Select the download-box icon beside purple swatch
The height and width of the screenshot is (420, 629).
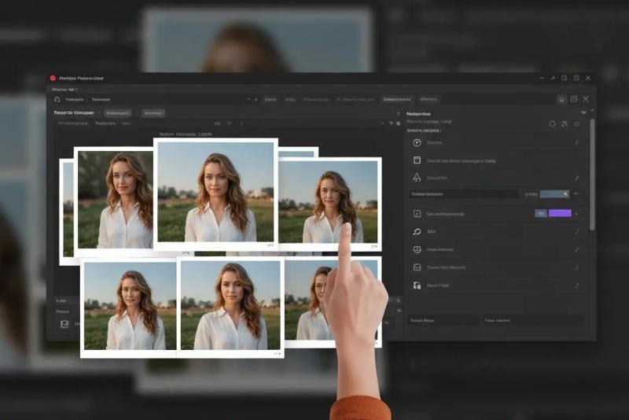click(417, 213)
